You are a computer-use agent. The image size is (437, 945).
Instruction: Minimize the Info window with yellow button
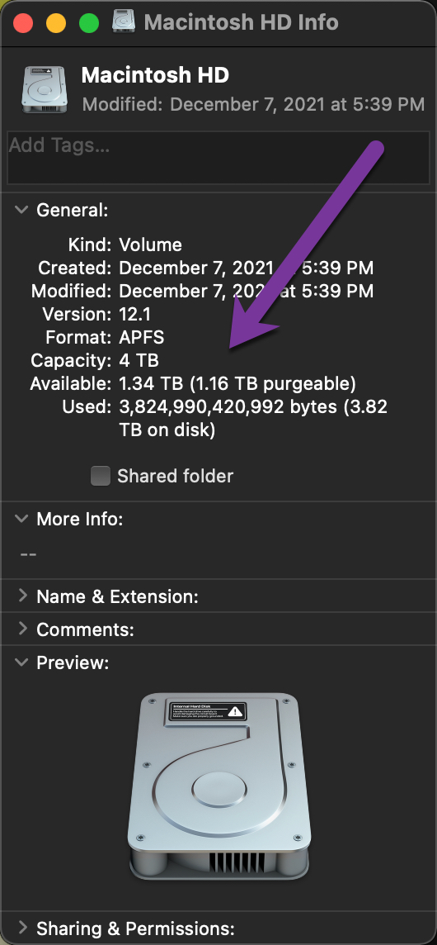56,23
